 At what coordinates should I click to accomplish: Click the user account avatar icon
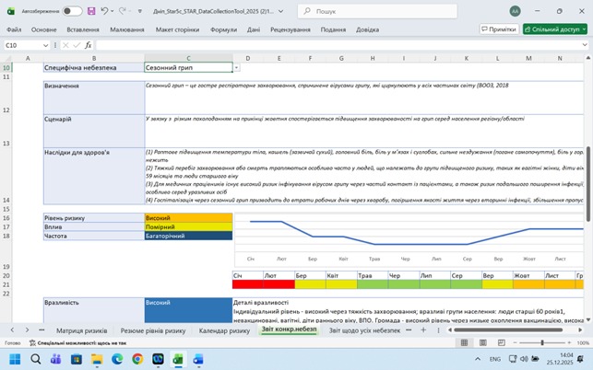[514, 12]
